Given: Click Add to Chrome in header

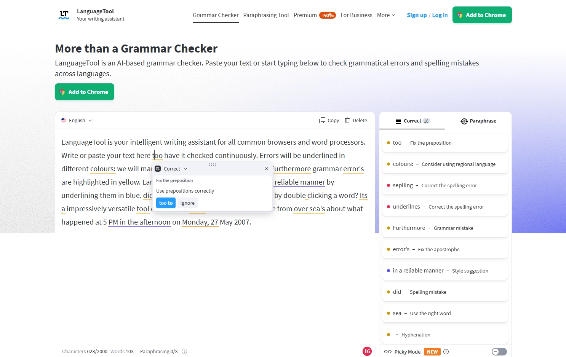Looking at the screenshot, I should (482, 15).
